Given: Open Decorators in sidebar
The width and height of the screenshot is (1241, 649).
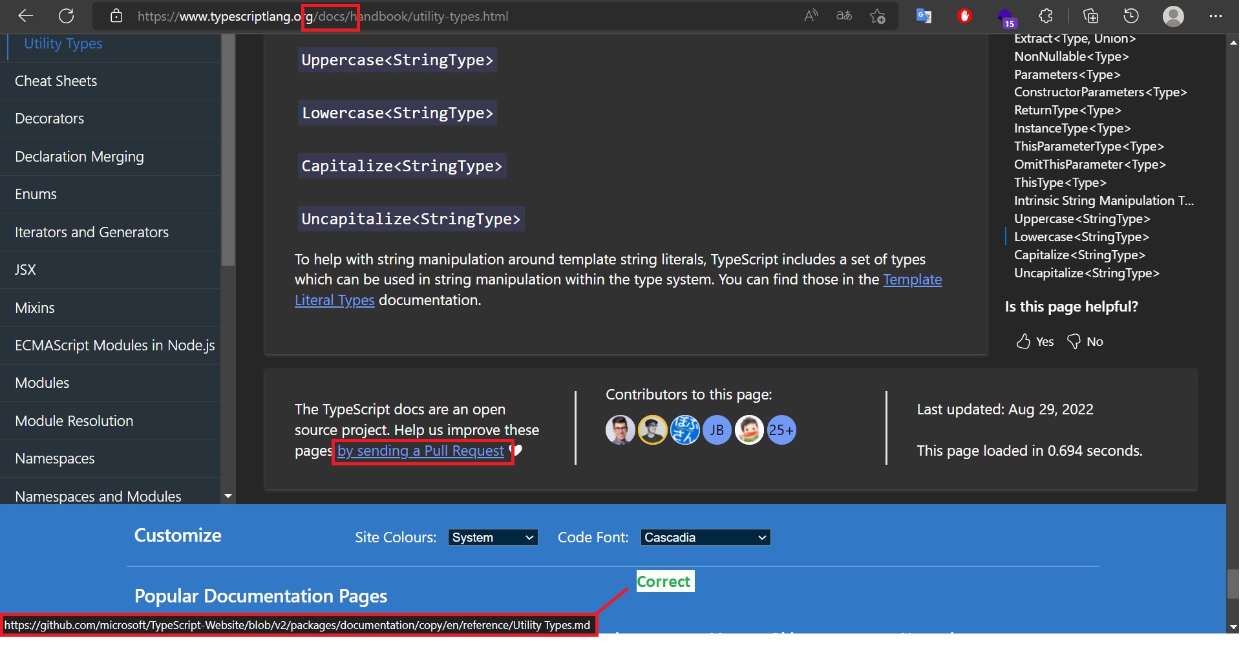Looking at the screenshot, I should (110, 118).
